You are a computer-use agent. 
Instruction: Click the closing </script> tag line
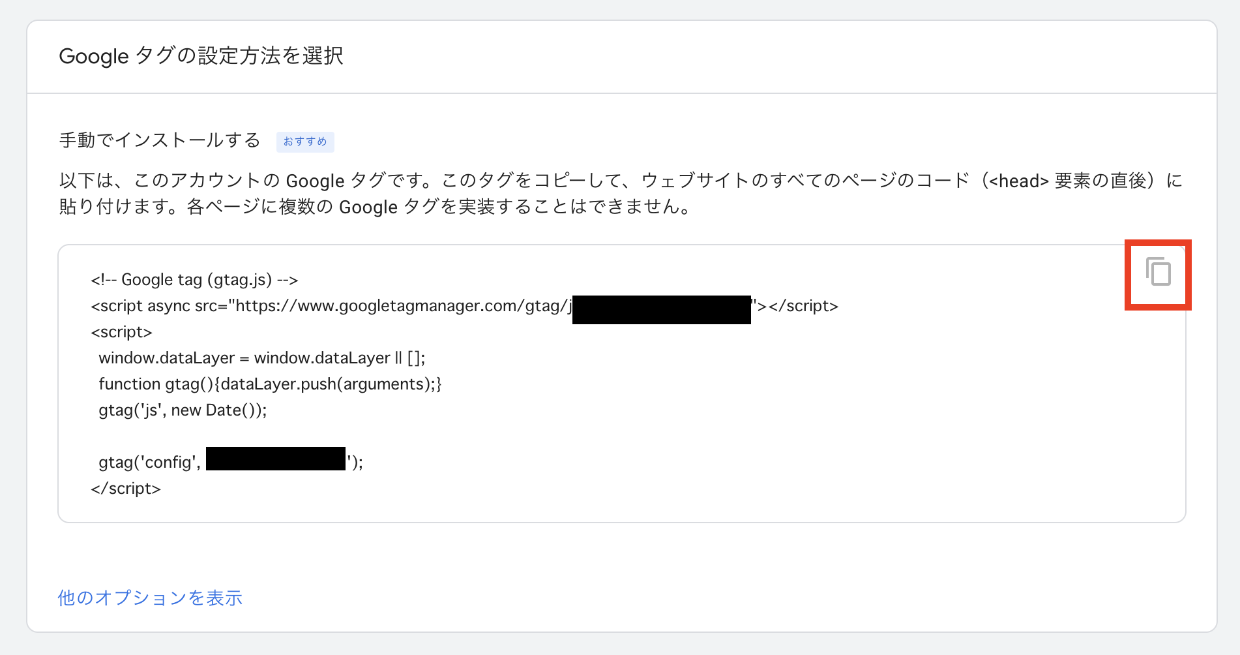tap(126, 489)
